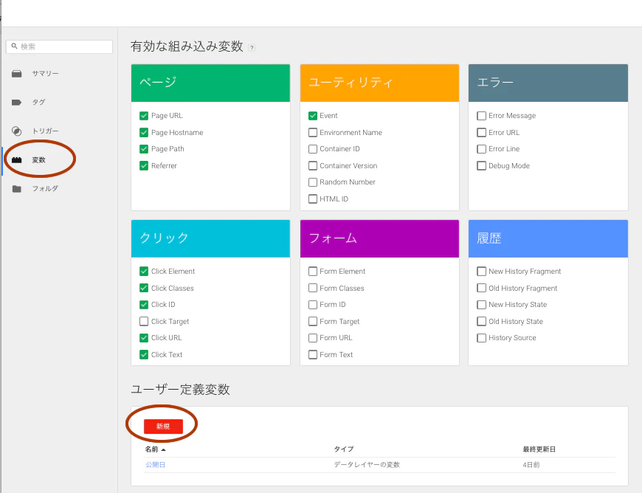The image size is (642, 493).
Task: Check the Error Message checkbox
Action: 481,116
